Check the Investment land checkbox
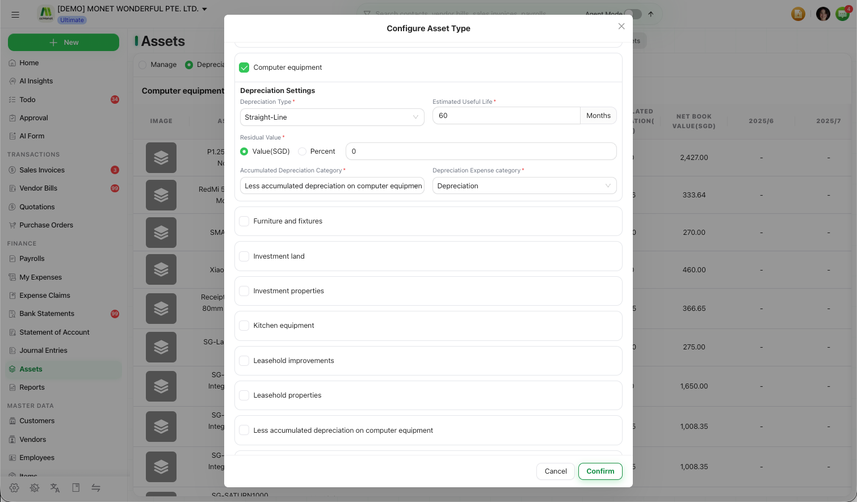The width and height of the screenshot is (857, 502). pos(244,256)
